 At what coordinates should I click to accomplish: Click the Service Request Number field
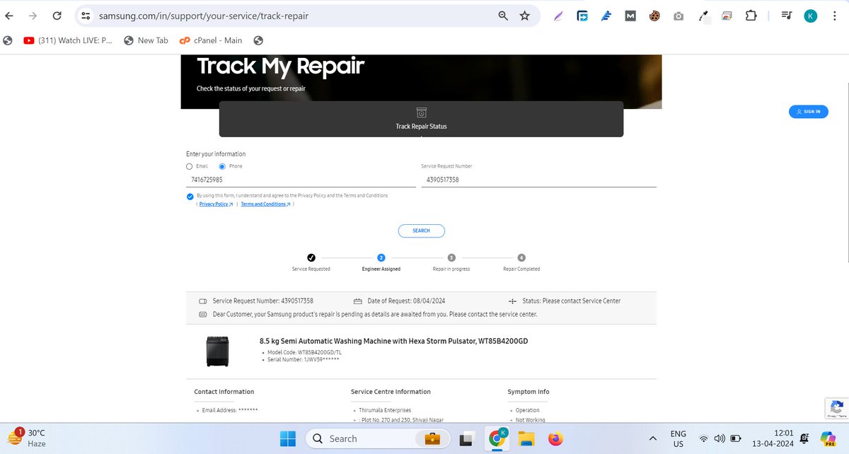(x=538, y=180)
